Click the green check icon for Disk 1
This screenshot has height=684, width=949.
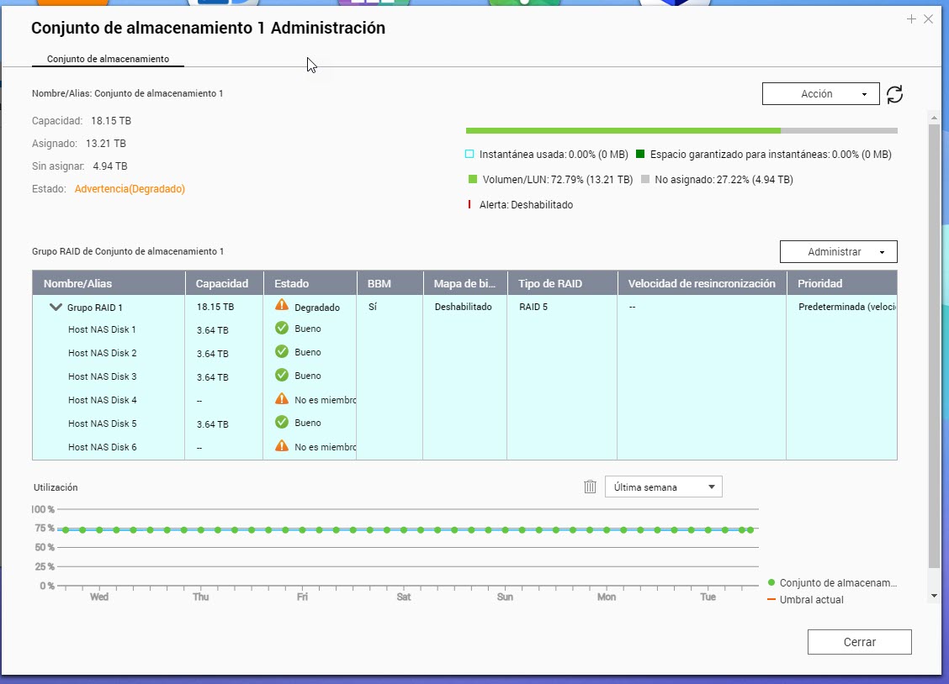click(282, 329)
